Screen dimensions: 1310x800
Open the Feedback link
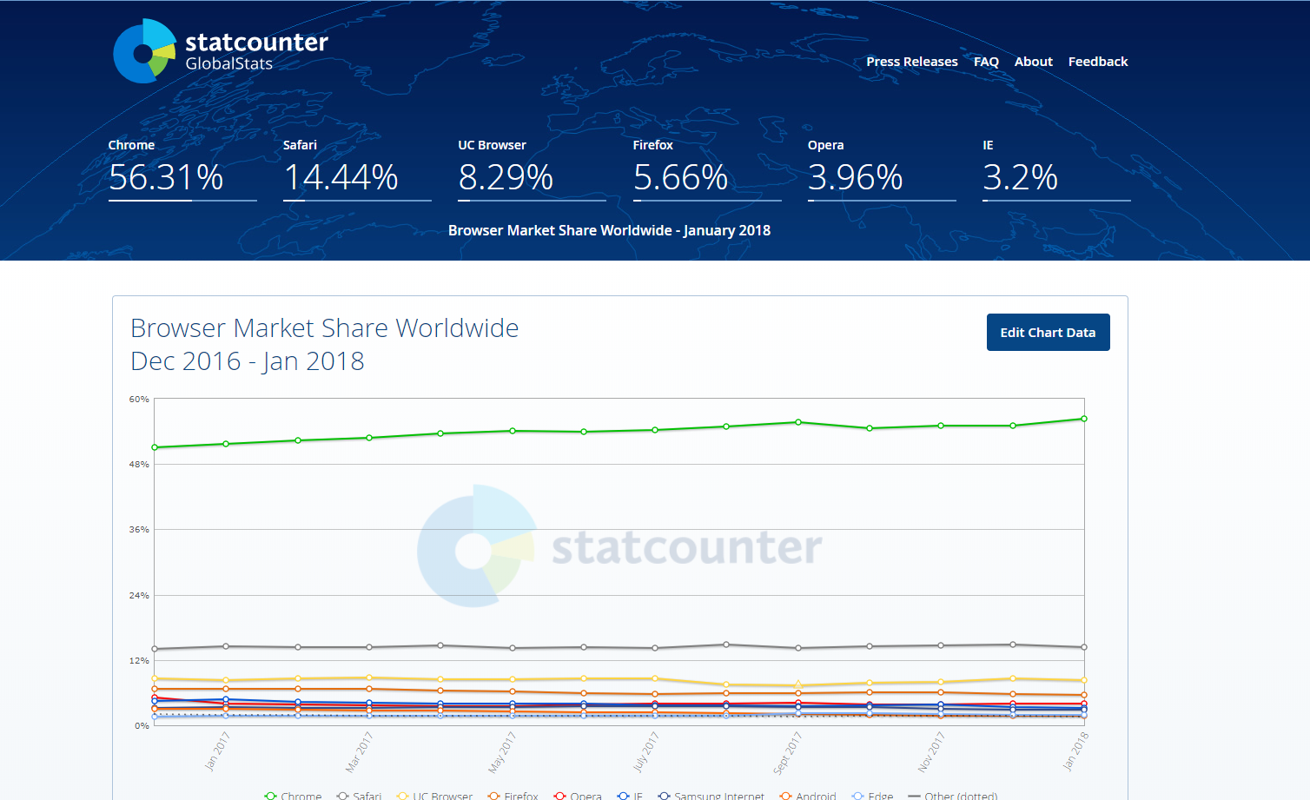(x=1098, y=62)
